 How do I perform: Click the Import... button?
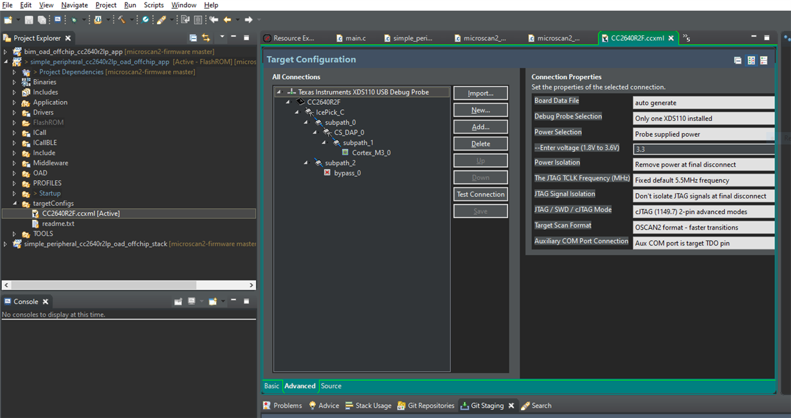(x=480, y=93)
